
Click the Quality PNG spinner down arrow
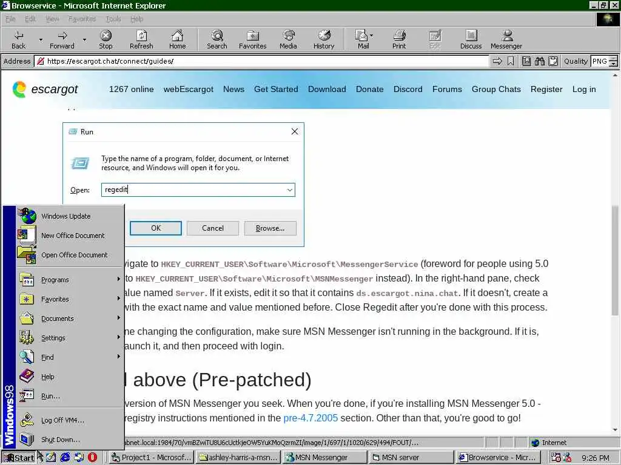tap(613, 64)
